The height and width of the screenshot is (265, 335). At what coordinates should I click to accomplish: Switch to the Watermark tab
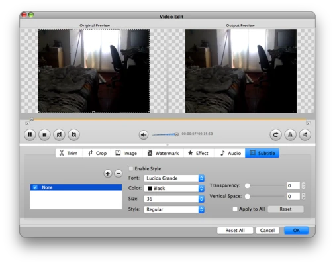[163, 153]
